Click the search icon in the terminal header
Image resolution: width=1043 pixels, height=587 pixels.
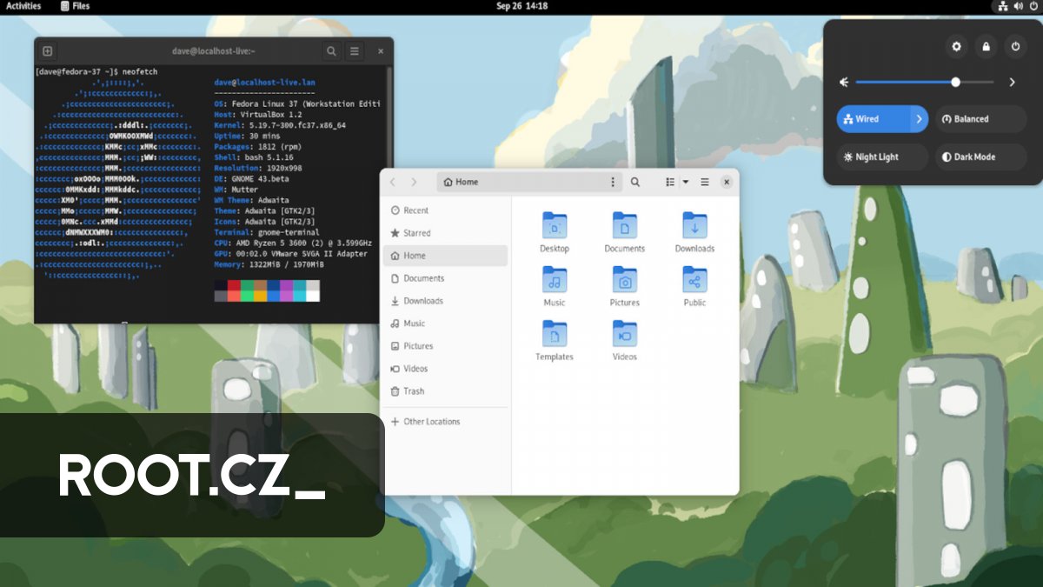coord(331,50)
